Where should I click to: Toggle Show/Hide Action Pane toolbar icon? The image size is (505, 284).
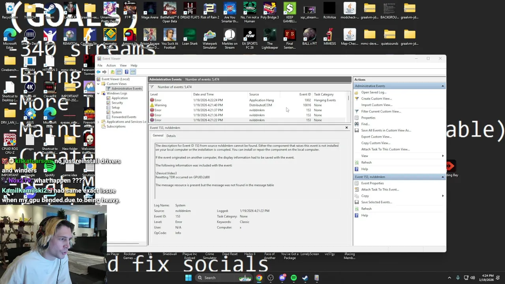tap(133, 72)
